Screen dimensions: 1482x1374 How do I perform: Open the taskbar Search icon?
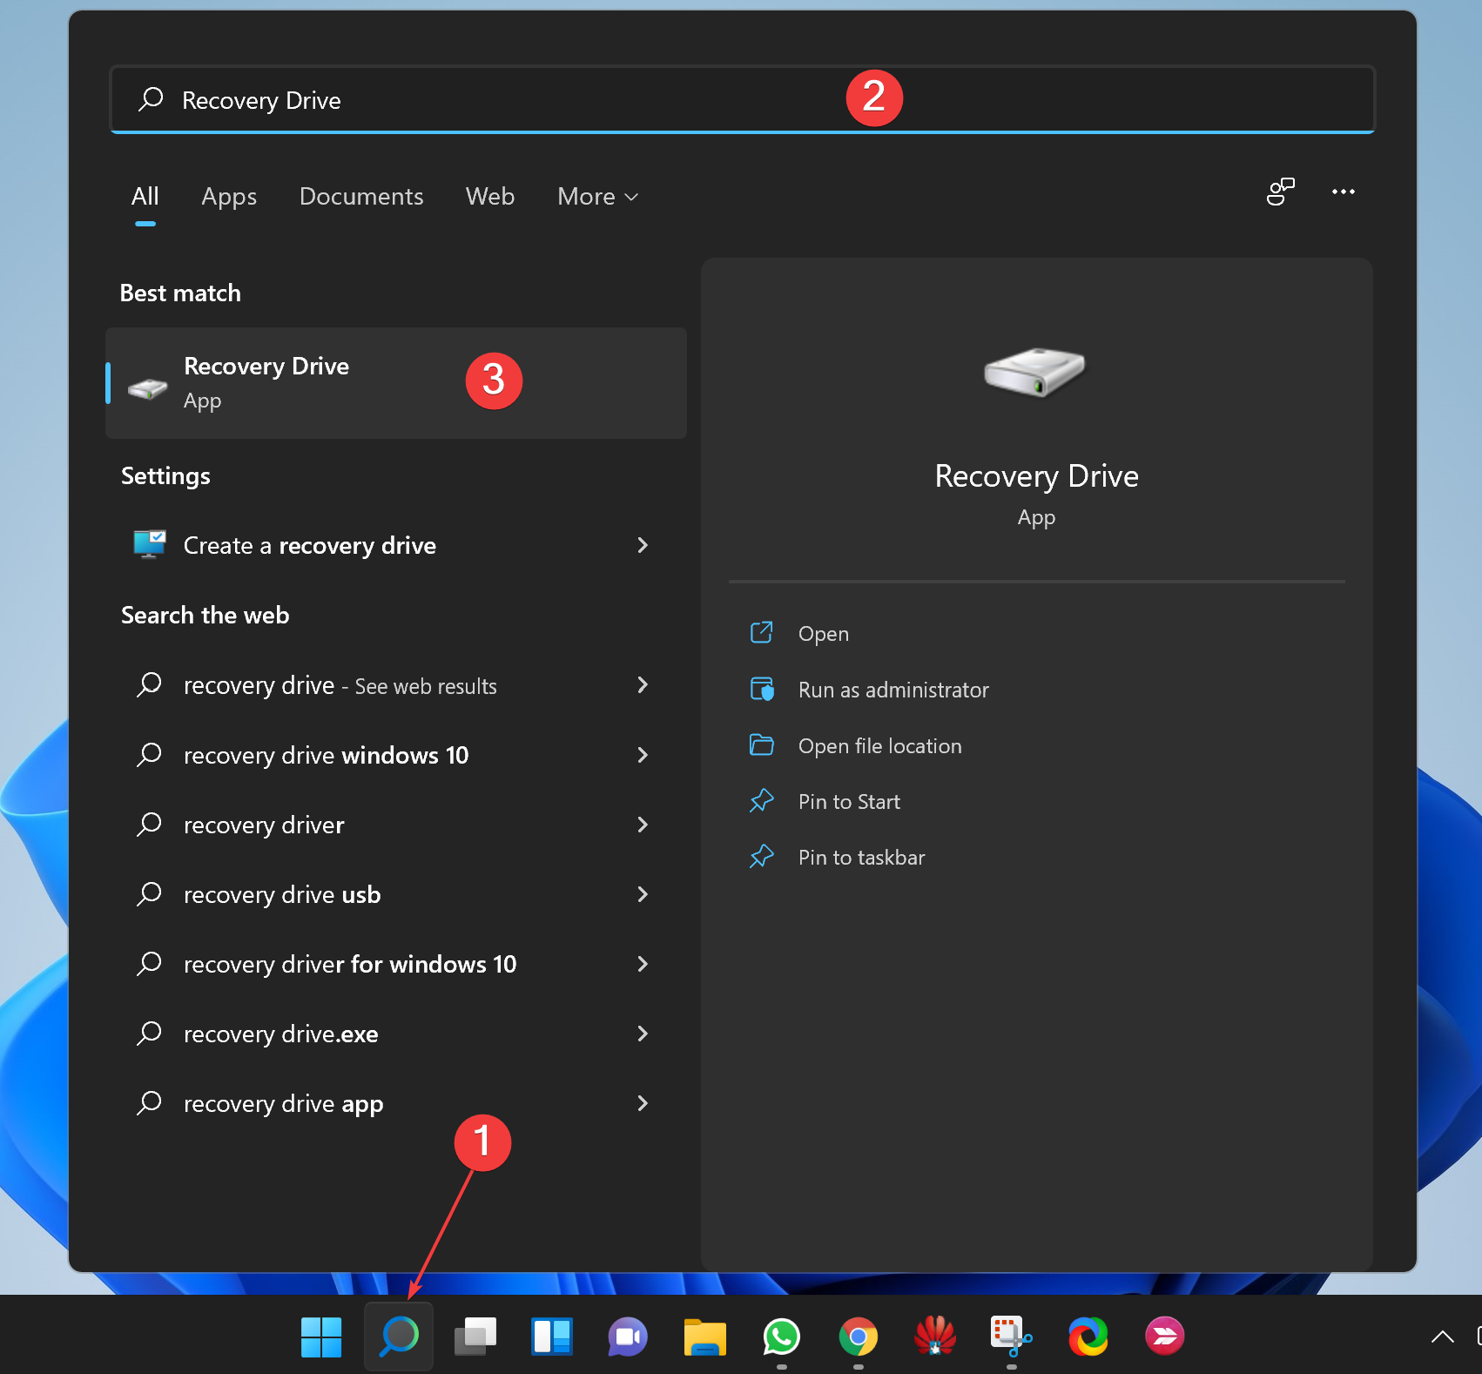tap(399, 1337)
